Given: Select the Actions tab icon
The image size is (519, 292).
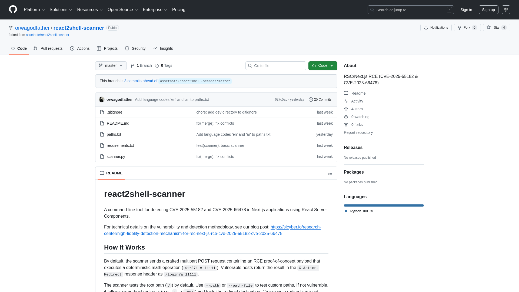Looking at the screenshot, I should (x=72, y=48).
